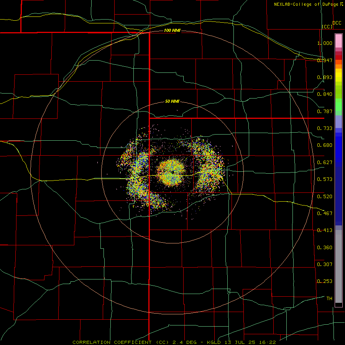Image resolution: width=345 pixels, height=345 pixels.
Task: Click the 50 NMI range ring label
Action: (x=172, y=101)
